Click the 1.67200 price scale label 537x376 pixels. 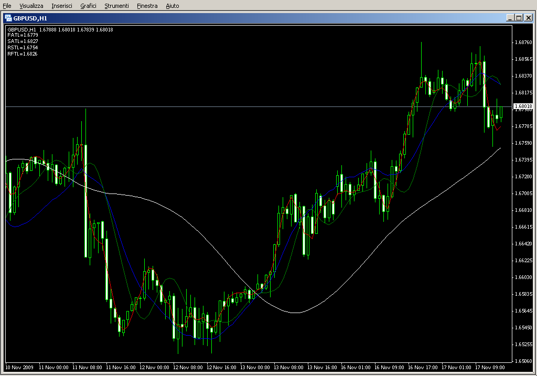pos(524,176)
